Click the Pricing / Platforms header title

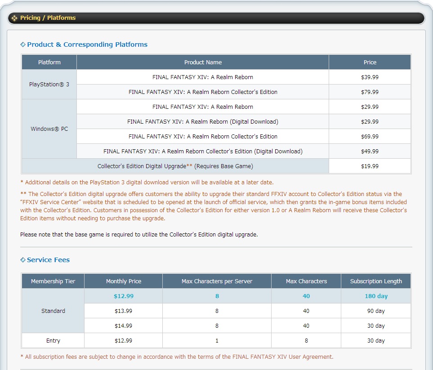[48, 18]
